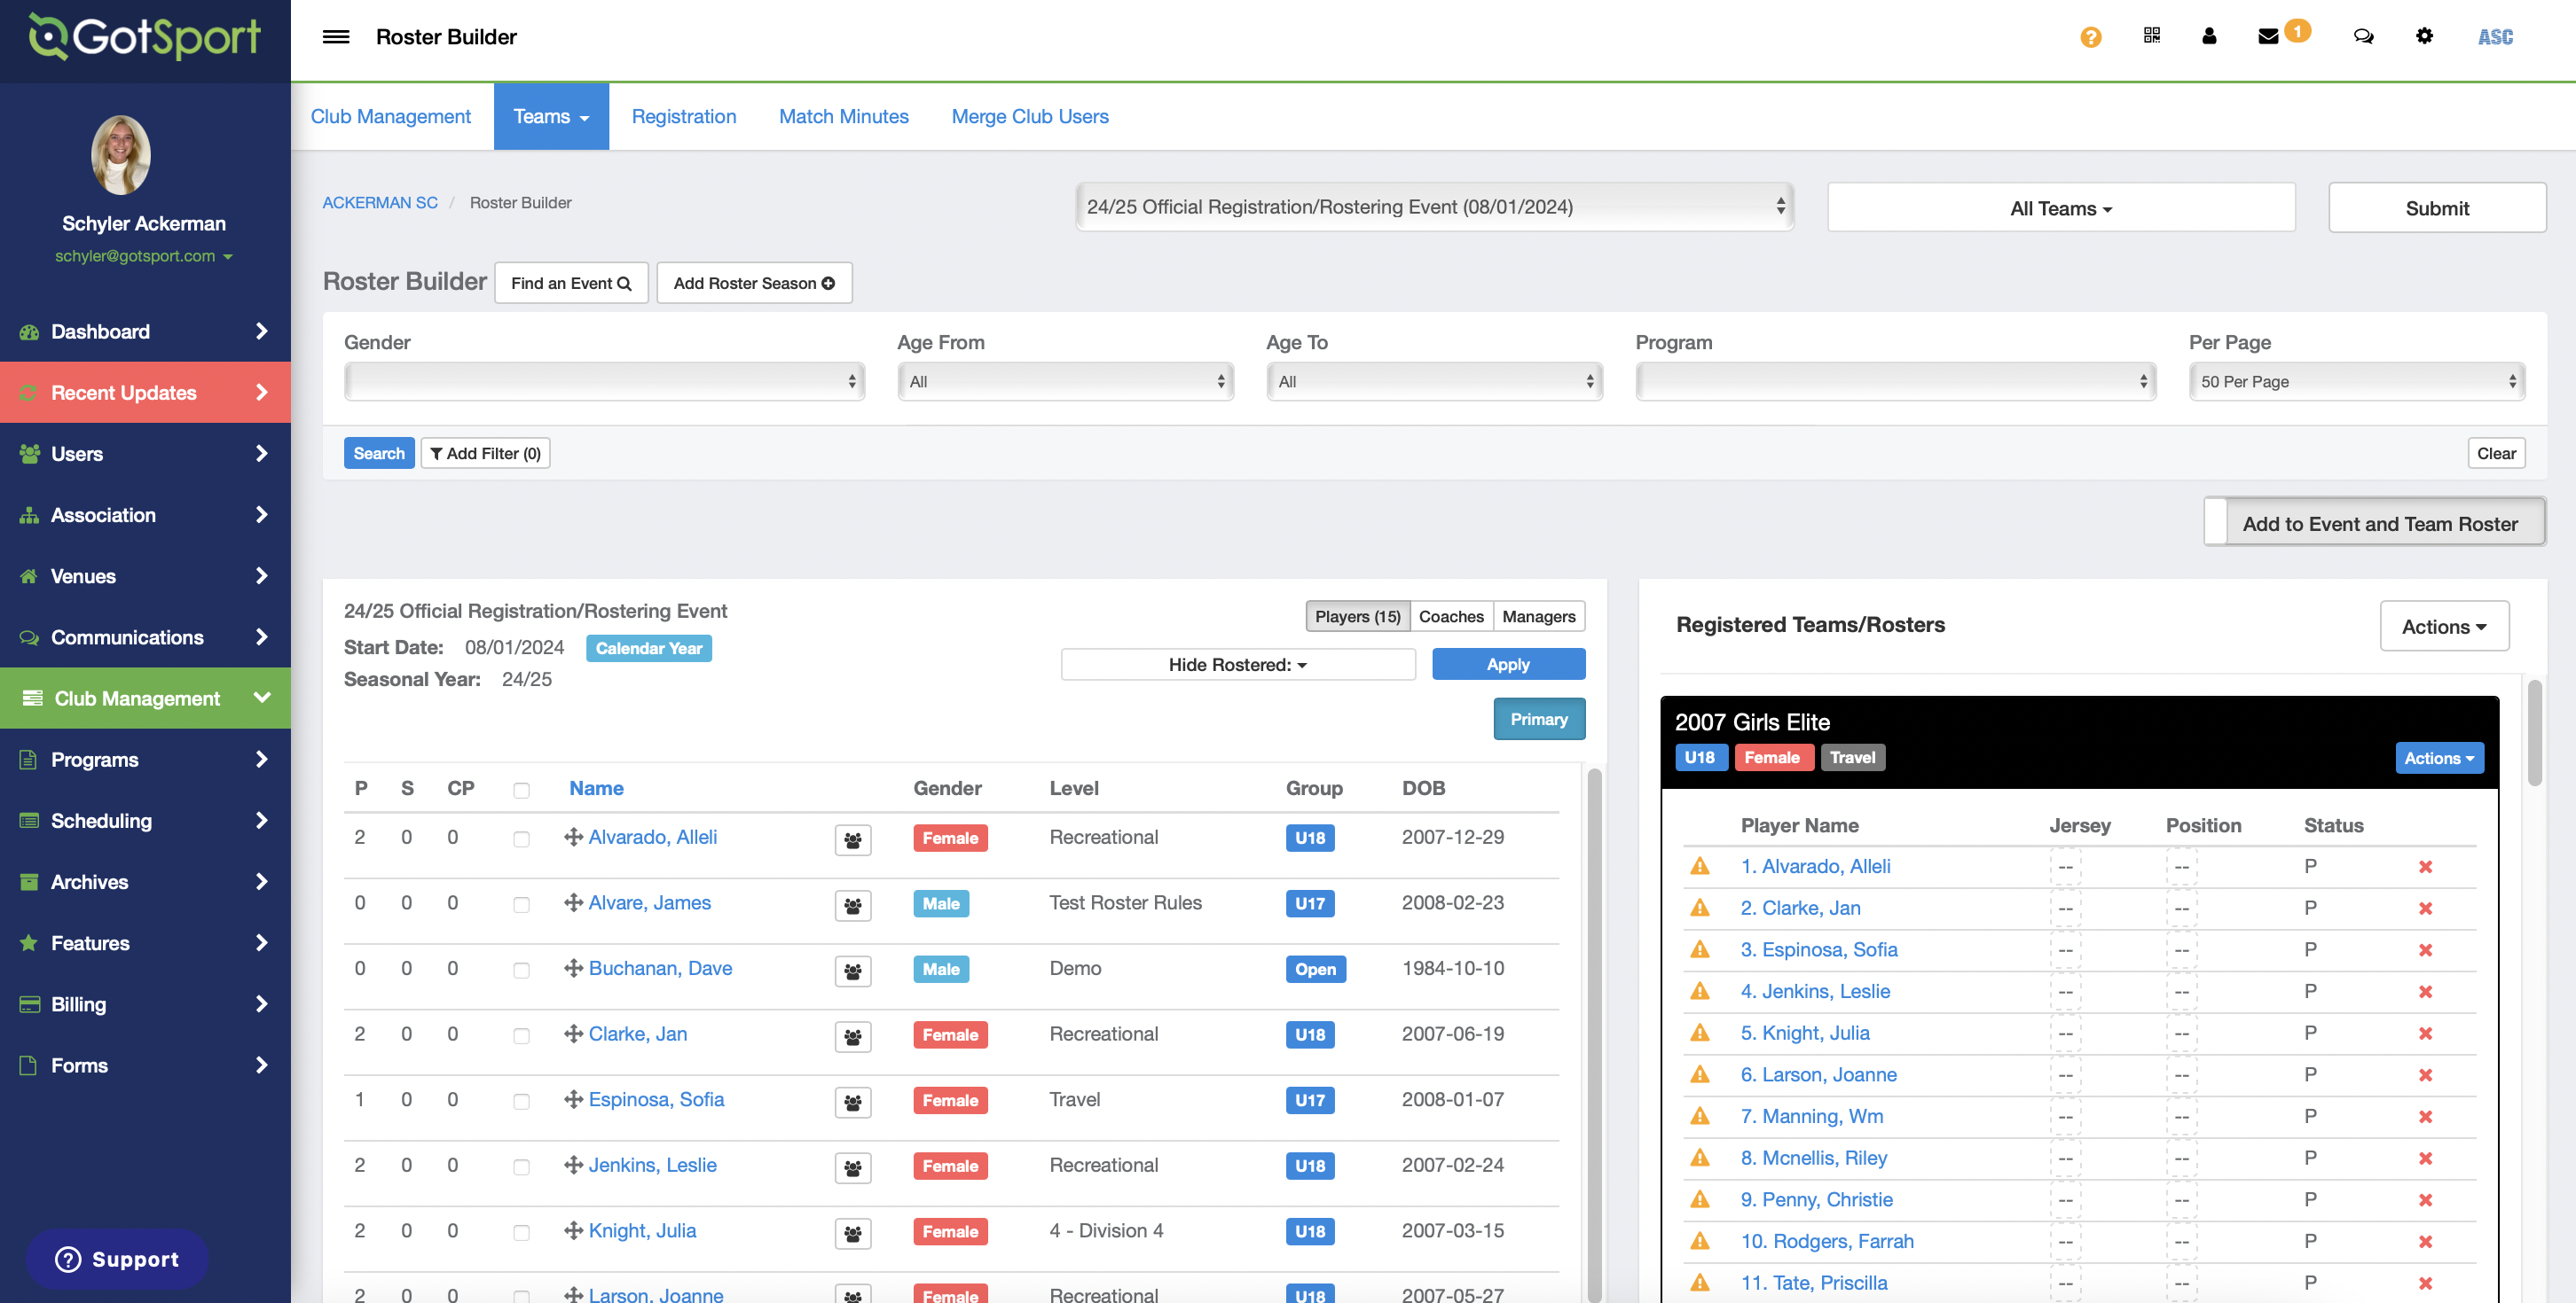Click warning triangle beside Espinosa, Sofia in roster

pos(1699,949)
